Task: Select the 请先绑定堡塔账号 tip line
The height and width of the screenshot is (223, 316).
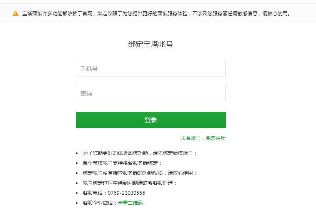Action: pyautogui.click(x=140, y=153)
